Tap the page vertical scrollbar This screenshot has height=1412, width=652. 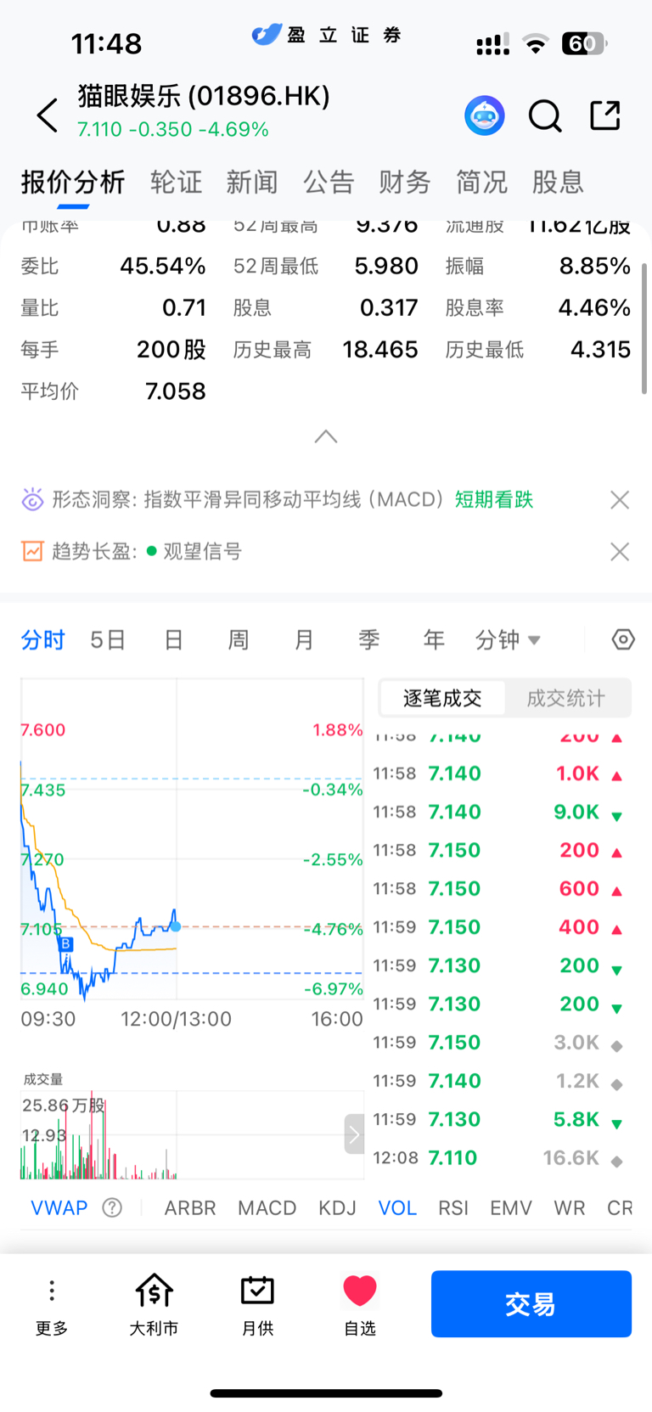click(644, 329)
